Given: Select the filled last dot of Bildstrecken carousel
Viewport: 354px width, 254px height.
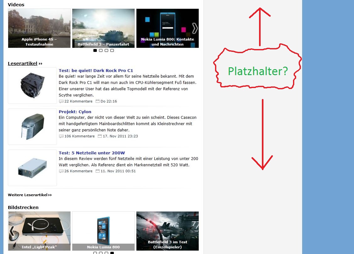Looking at the screenshot, I should (x=112, y=253).
